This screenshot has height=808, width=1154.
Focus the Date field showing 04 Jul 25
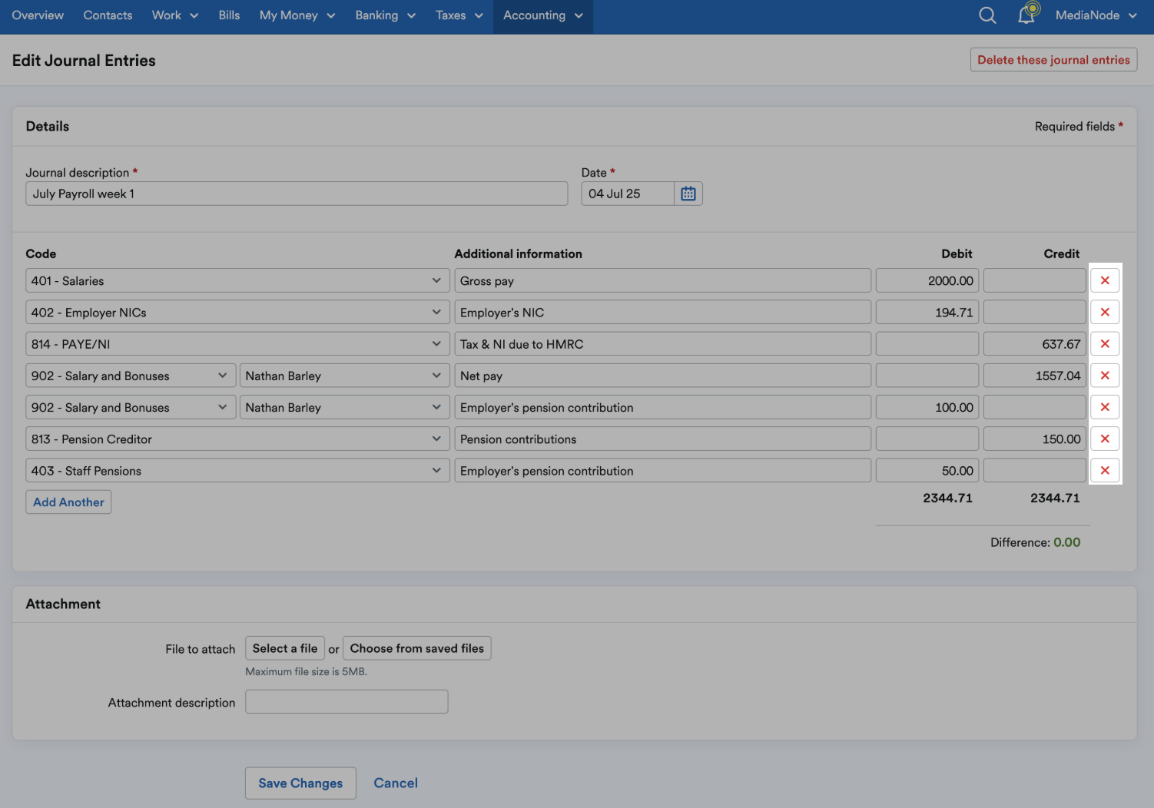[x=628, y=194]
